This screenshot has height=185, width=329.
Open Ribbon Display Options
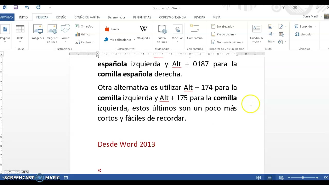point(295,8)
